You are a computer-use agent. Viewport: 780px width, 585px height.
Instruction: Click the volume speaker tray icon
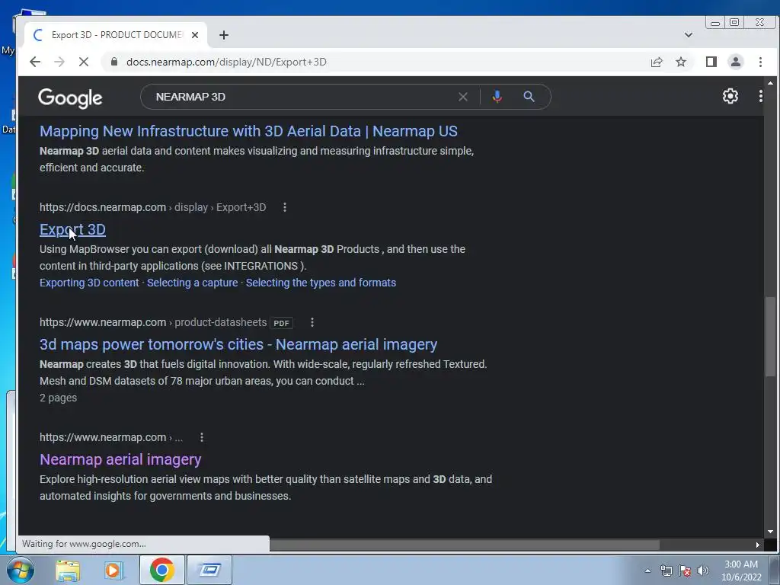point(702,571)
